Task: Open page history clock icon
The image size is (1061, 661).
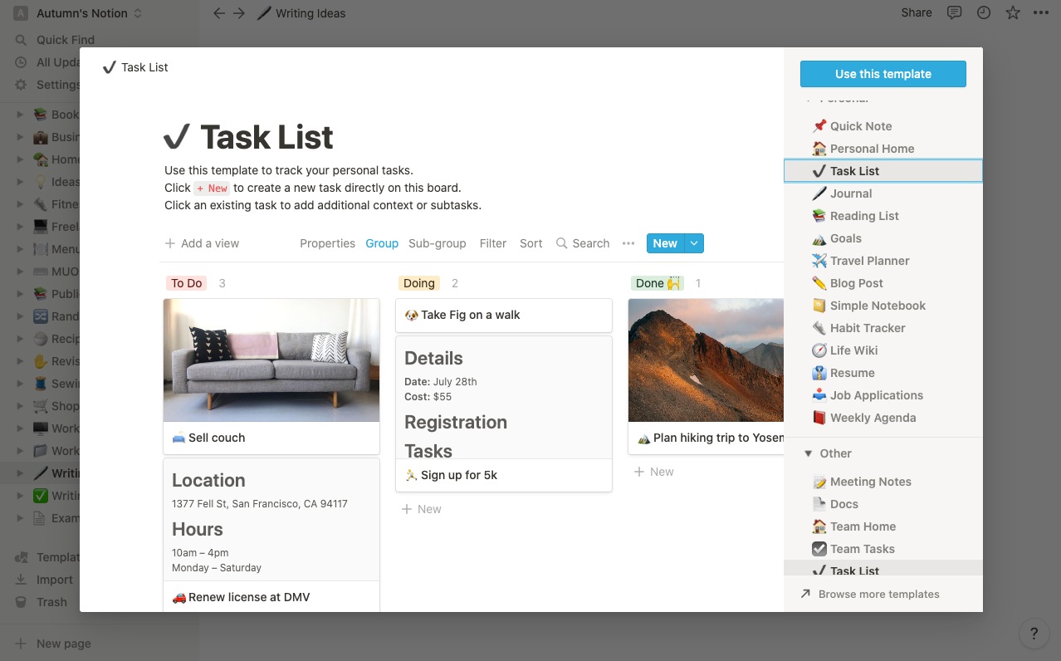Action: tap(984, 12)
